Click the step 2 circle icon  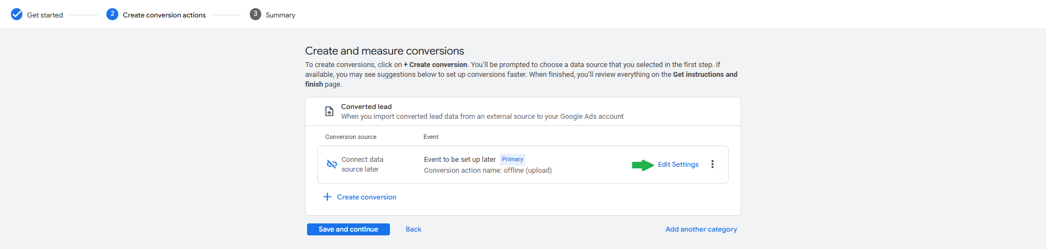[112, 14]
